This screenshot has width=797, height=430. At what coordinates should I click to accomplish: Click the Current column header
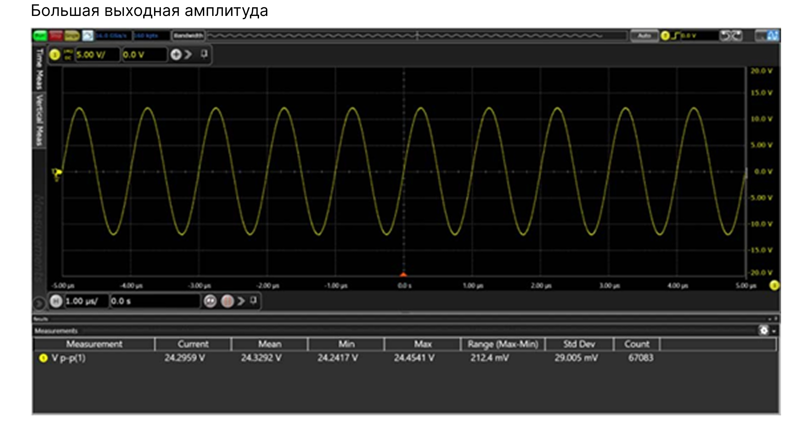[x=193, y=344]
